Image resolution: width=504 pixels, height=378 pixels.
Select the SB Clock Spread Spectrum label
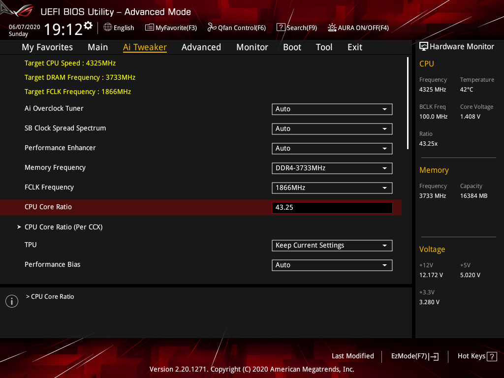(65, 128)
